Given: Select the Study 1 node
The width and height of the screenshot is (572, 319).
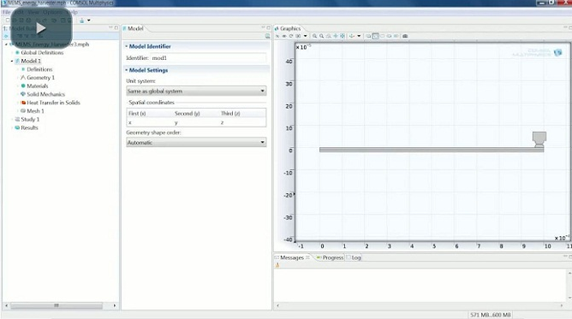Looking at the screenshot, I should click(x=30, y=120).
